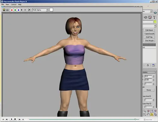The image size is (158, 122).
Task: Open the RGB Alpha channel dropdown
Action: pyautogui.click(x=40, y=10)
